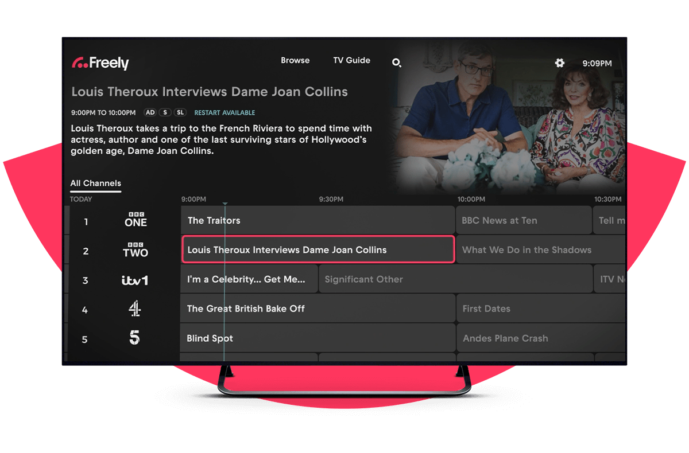
Task: Click the large programme title heading
Action: [210, 92]
